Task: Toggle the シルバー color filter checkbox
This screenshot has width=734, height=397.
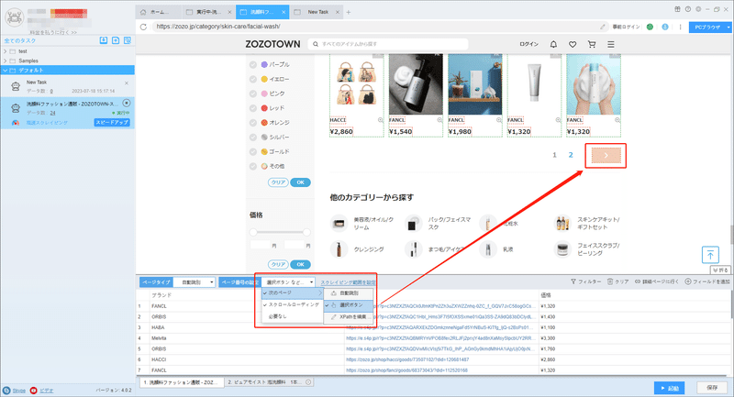Action: 253,137
